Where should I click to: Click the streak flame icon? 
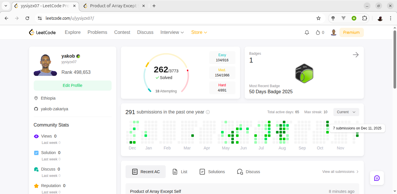318,32
